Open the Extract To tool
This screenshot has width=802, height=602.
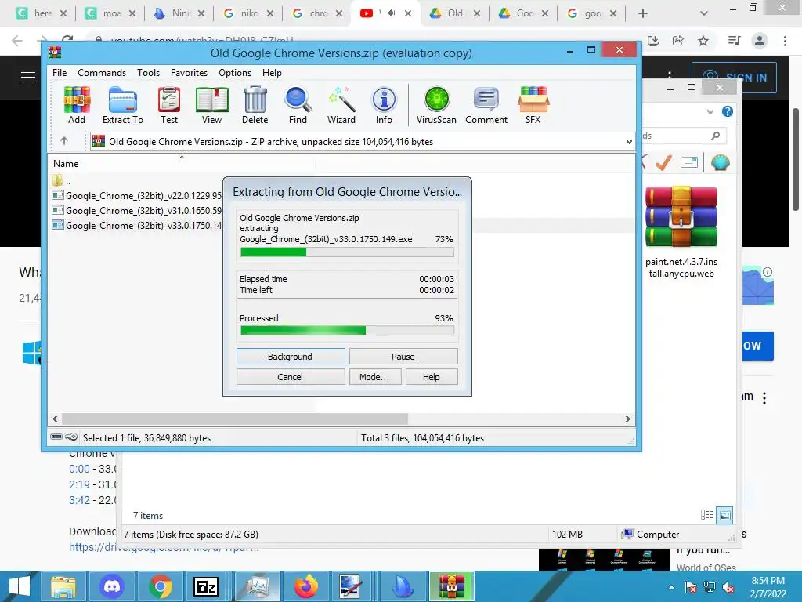pos(123,105)
